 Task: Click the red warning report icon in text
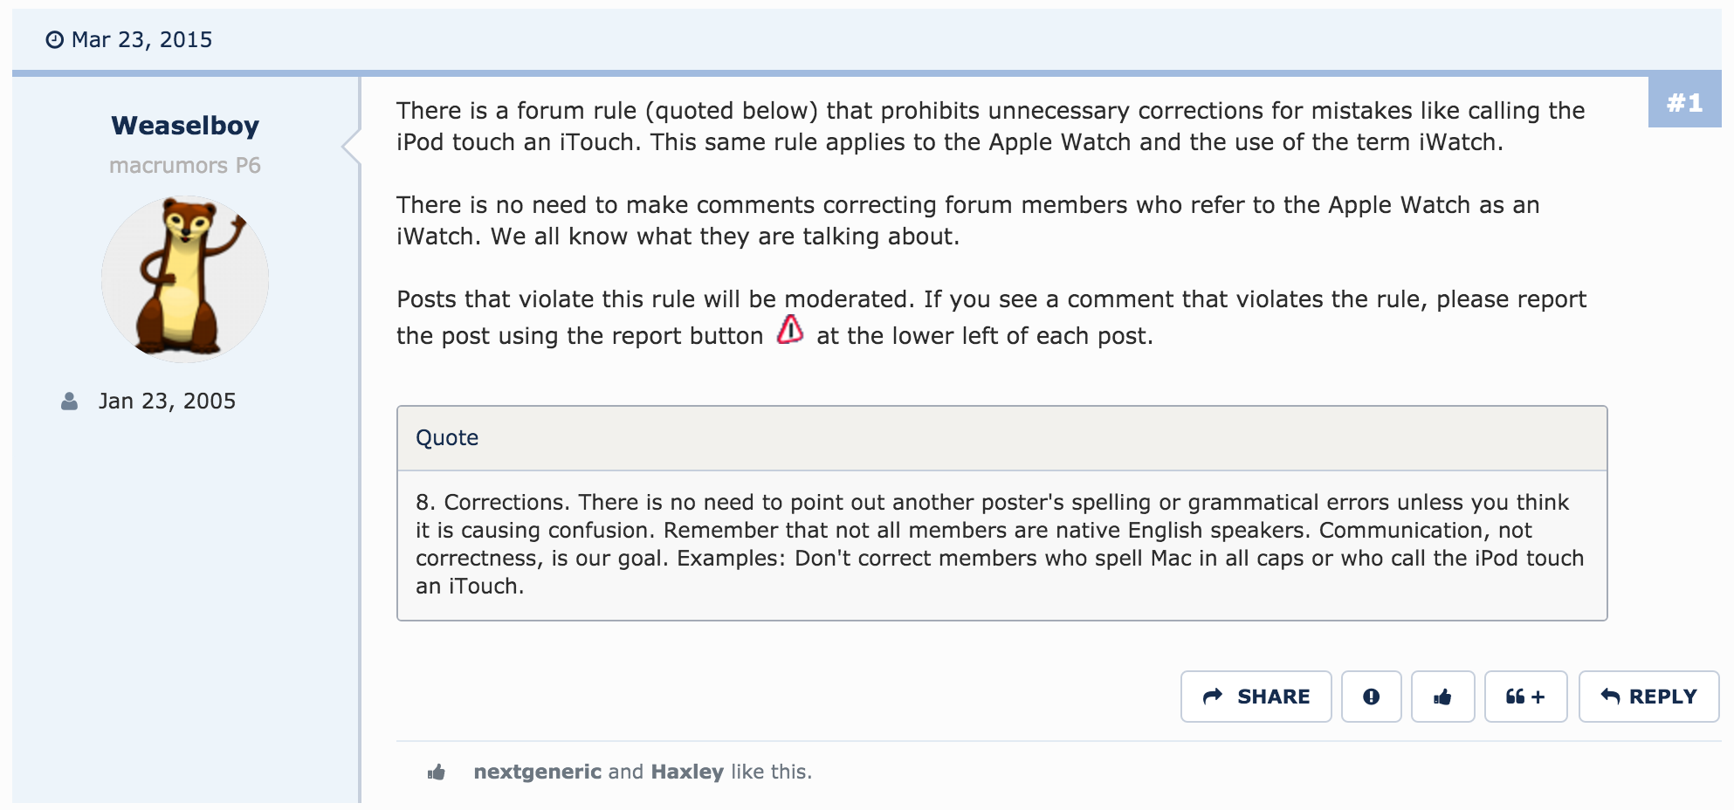(790, 331)
